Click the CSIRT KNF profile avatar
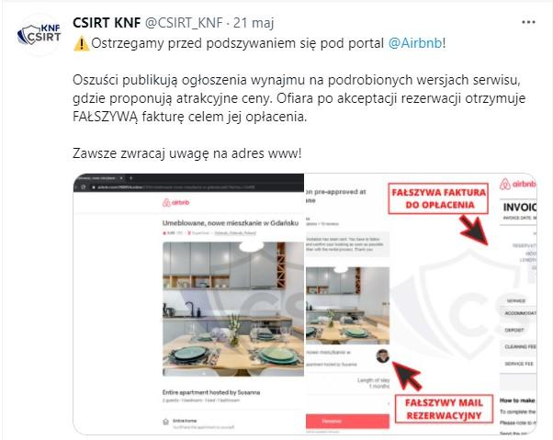This screenshot has width=553, height=440. pos(39,35)
